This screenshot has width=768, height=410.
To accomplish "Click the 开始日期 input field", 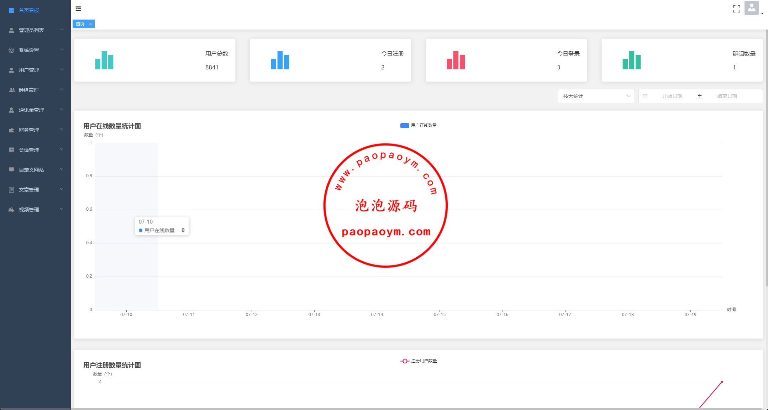I will [x=672, y=96].
